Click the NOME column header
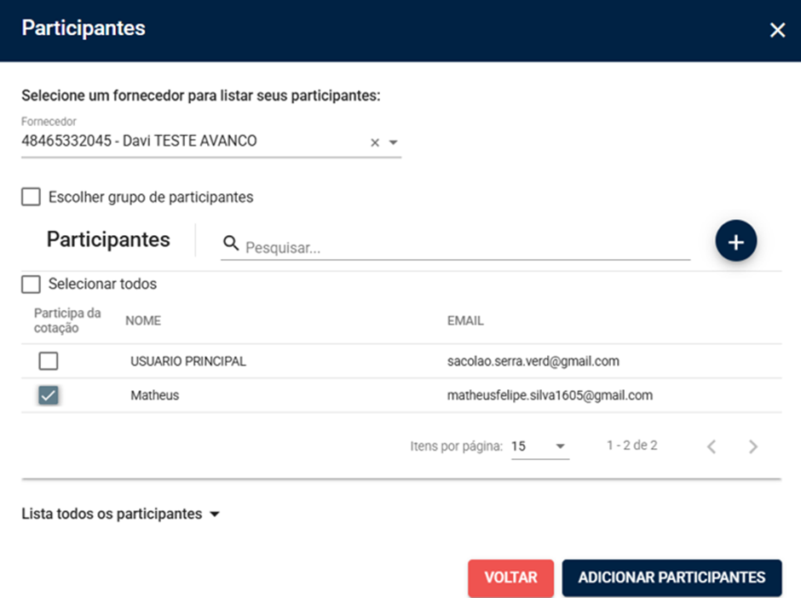801x598 pixels. coord(143,320)
